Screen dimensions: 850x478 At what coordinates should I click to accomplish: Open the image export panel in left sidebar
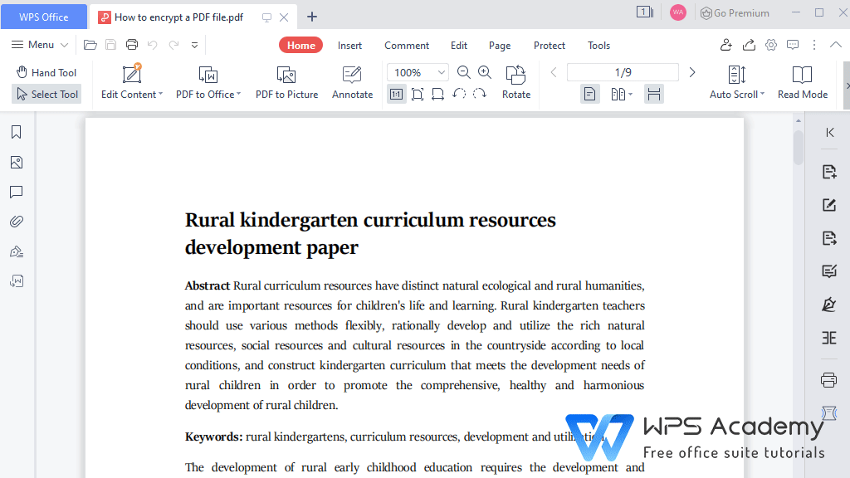17,281
